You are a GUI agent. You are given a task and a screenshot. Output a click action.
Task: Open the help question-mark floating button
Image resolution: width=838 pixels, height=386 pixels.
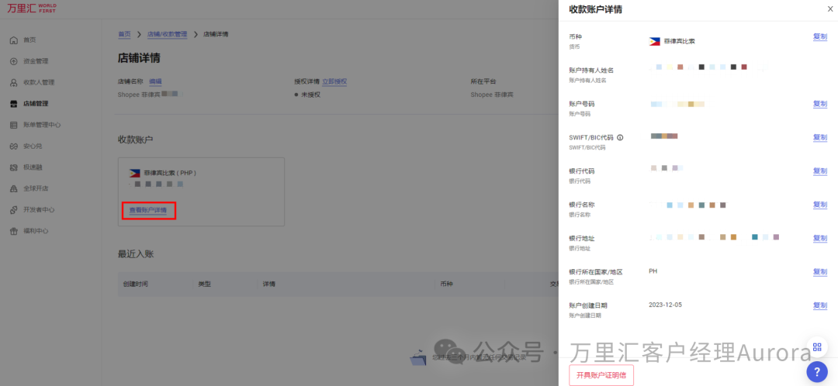[816, 371]
